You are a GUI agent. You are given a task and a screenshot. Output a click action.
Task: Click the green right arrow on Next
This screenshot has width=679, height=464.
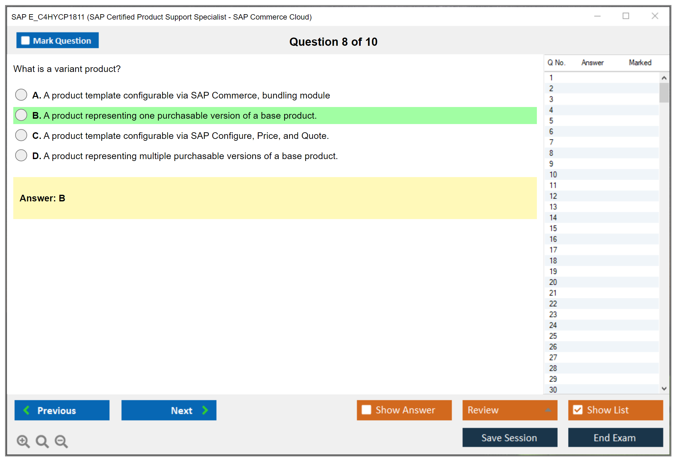(x=205, y=410)
